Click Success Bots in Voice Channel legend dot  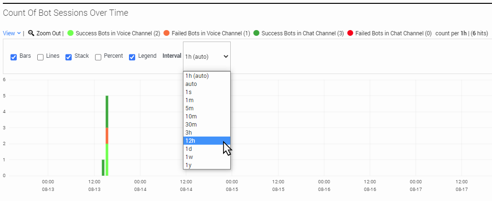coord(71,33)
